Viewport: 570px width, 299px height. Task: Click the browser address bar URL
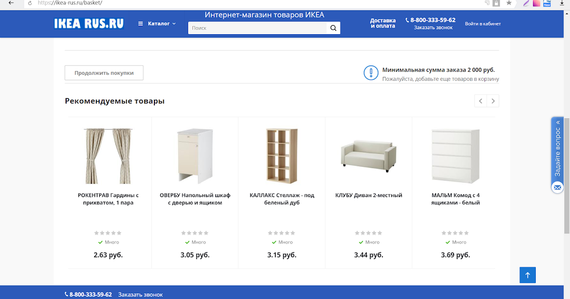click(70, 3)
